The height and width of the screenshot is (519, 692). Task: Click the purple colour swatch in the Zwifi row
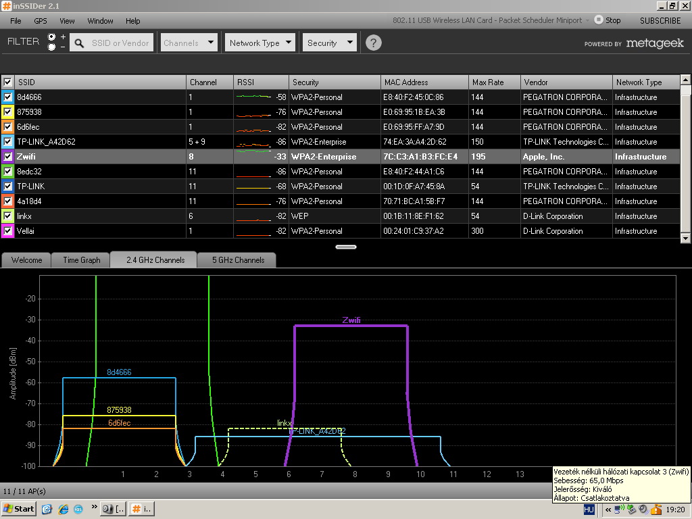[7, 156]
